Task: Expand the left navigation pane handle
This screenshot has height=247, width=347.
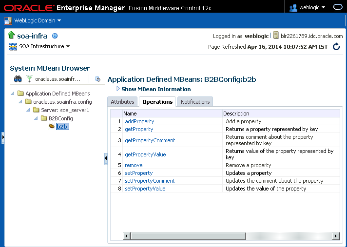Action: [x=3, y=137]
